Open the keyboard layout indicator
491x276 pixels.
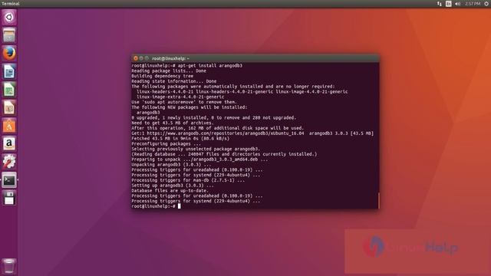(448, 4)
